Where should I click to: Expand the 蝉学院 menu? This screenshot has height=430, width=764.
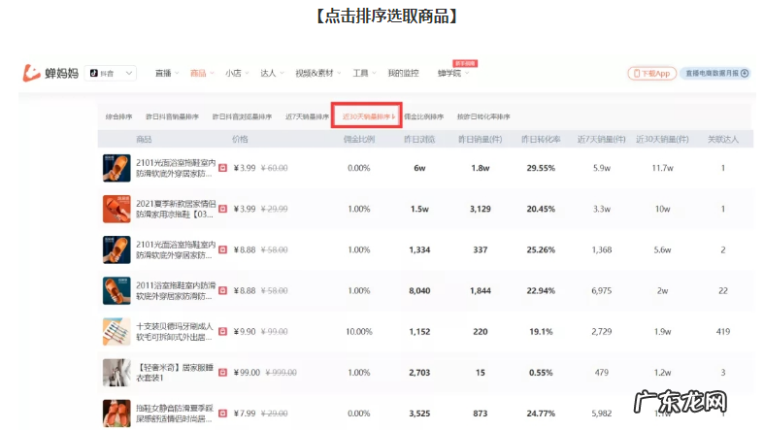coord(453,73)
